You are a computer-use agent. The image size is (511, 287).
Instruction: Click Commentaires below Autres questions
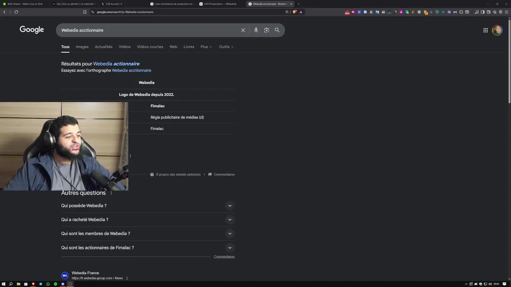pyautogui.click(x=224, y=257)
